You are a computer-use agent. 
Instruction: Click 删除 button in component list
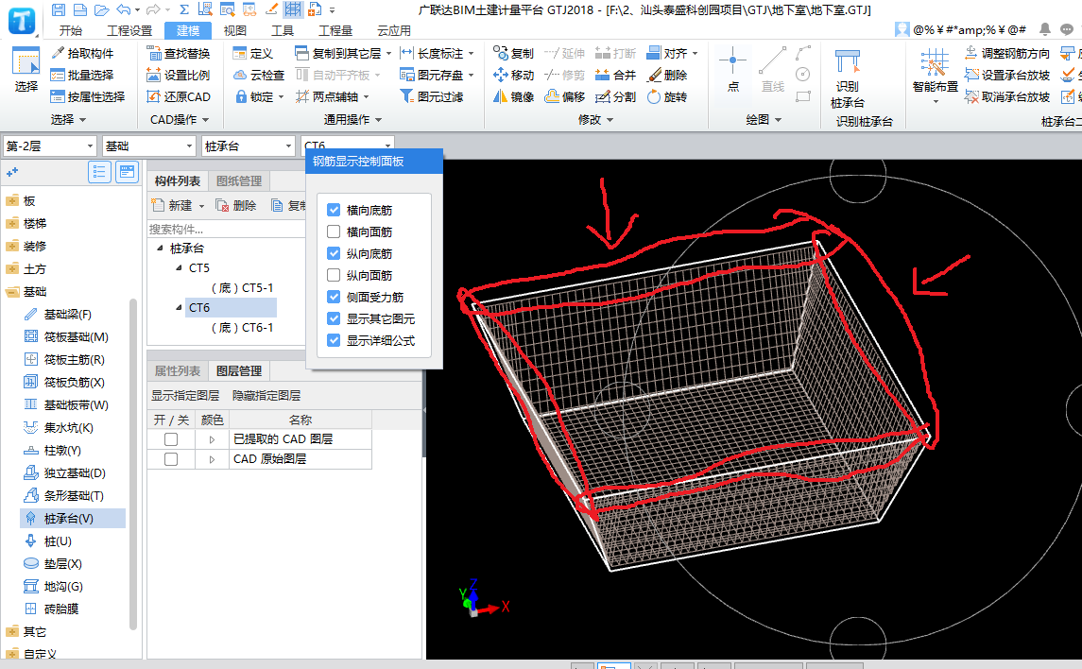coord(236,206)
